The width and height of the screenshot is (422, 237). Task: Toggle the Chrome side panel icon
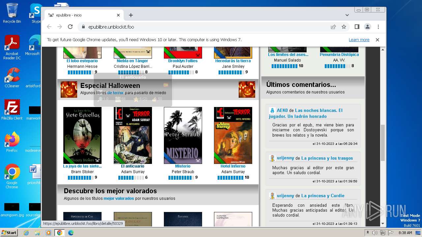[357, 27]
